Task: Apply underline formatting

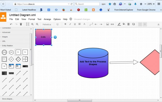Action: (x=75, y=24)
